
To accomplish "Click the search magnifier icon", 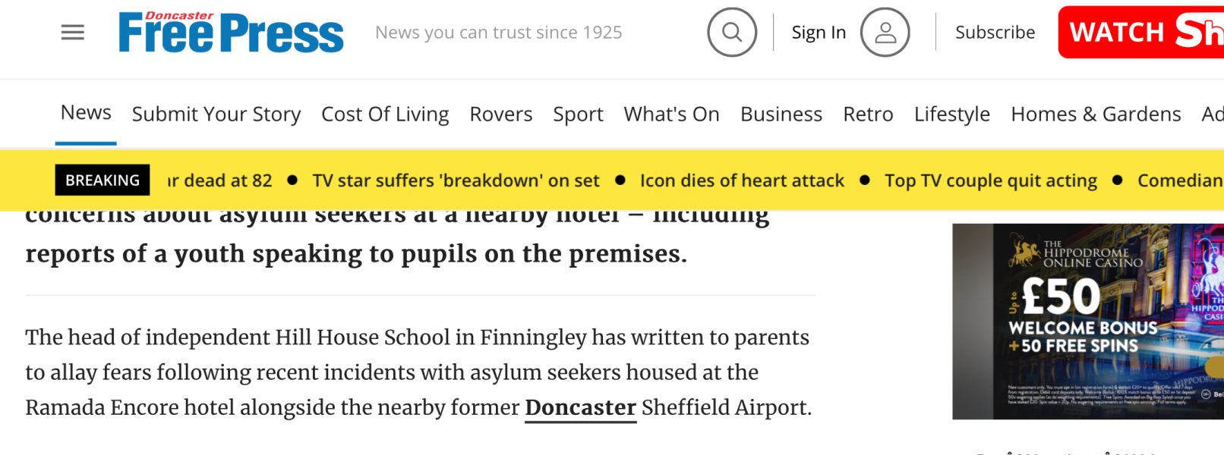I will (x=732, y=33).
